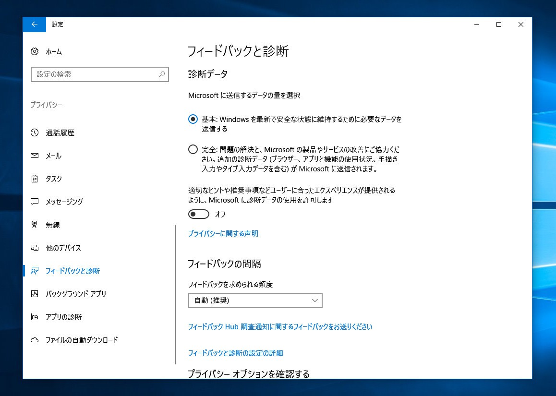The image size is (556, 396).
Task: Open the アプリの診断 page
Action: point(63,317)
